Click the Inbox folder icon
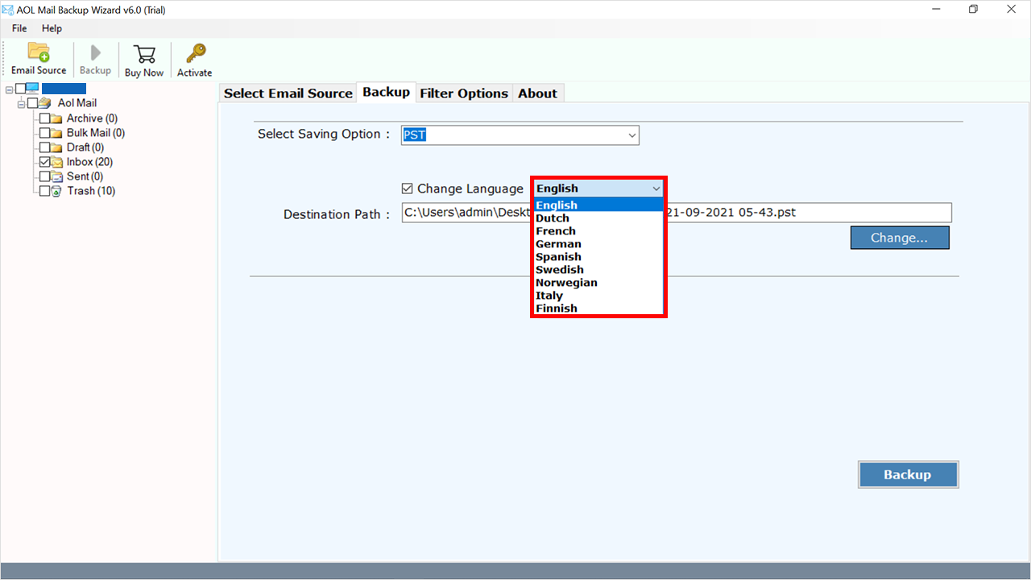This screenshot has width=1031, height=580. point(57,162)
